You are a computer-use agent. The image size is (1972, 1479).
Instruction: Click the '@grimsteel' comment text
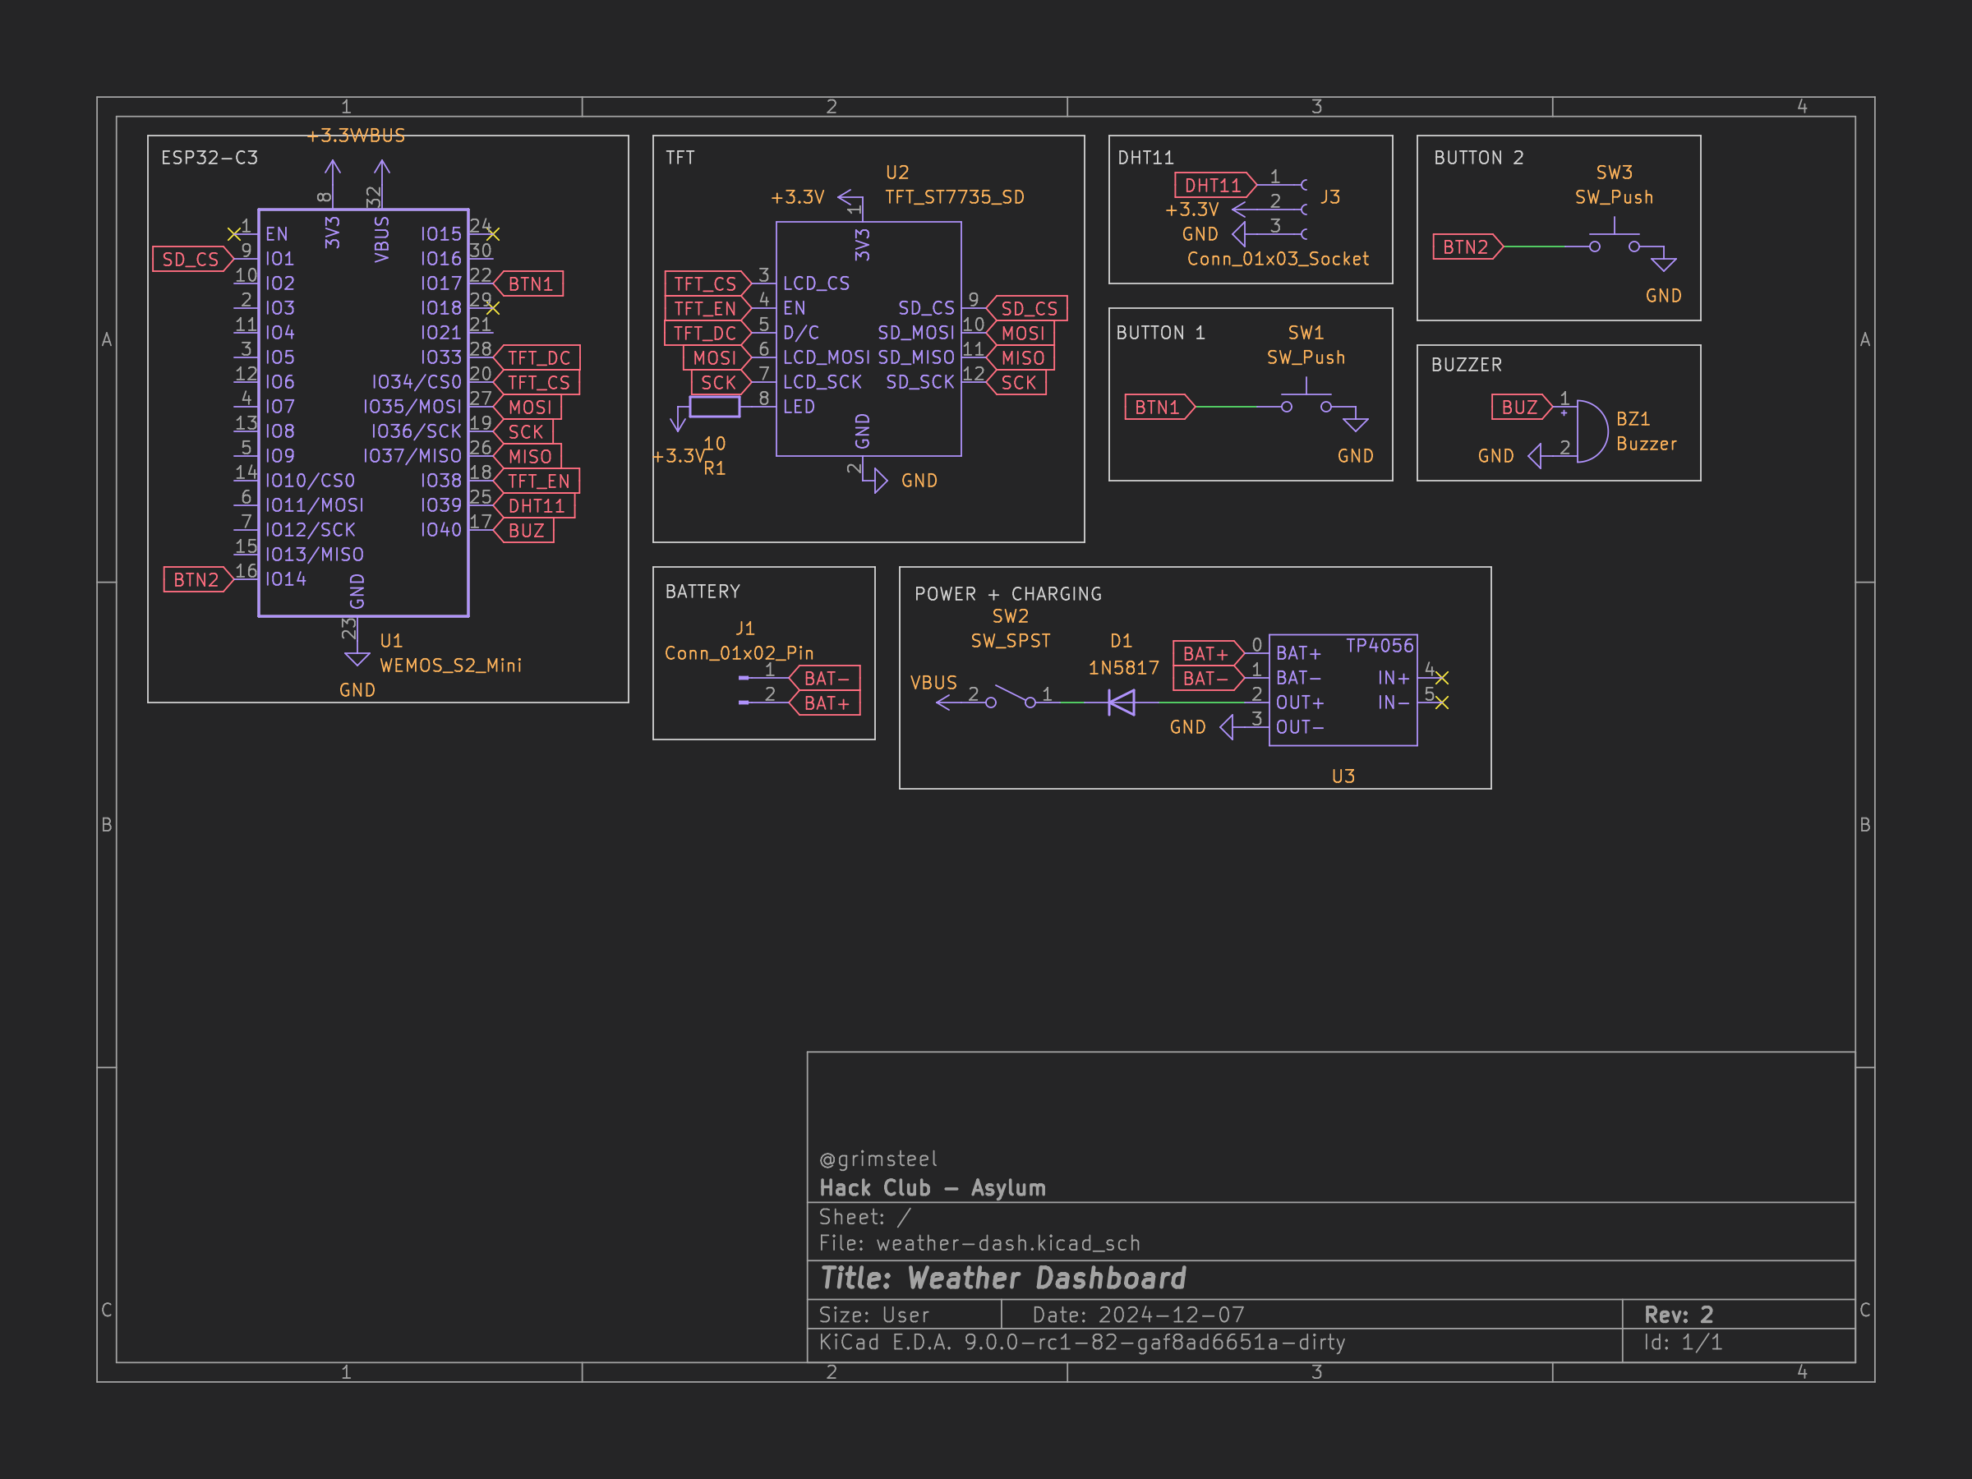pyautogui.click(x=878, y=1159)
